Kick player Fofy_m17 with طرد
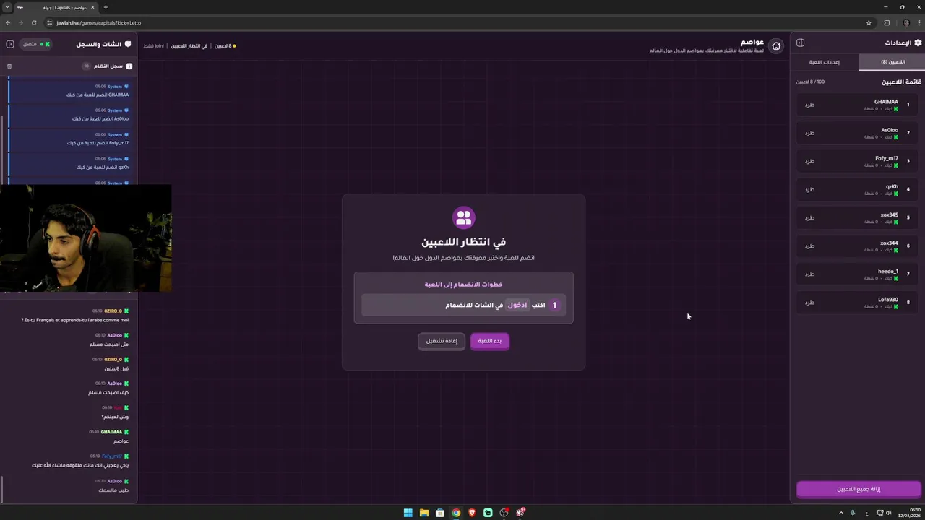Screen dimensions: 925x520 (810, 161)
